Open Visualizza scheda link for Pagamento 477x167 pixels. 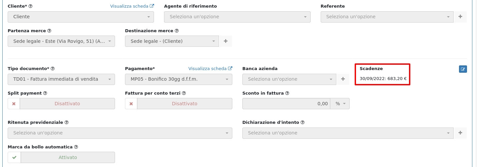[x=210, y=68]
